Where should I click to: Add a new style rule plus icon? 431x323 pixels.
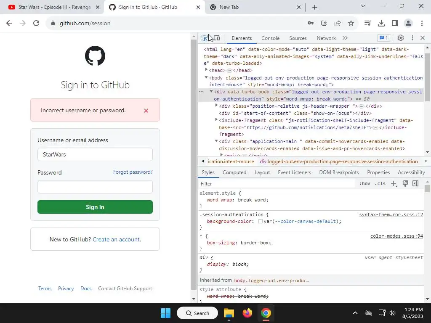(394, 184)
